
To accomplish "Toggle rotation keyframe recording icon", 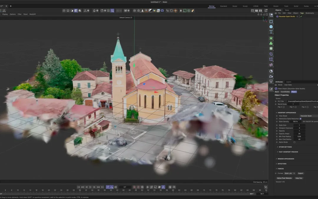I will pyautogui.click(x=152, y=187).
